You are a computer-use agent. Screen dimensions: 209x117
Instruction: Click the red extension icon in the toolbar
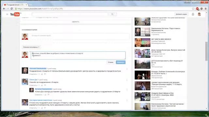pyautogui.click(x=197, y=9)
